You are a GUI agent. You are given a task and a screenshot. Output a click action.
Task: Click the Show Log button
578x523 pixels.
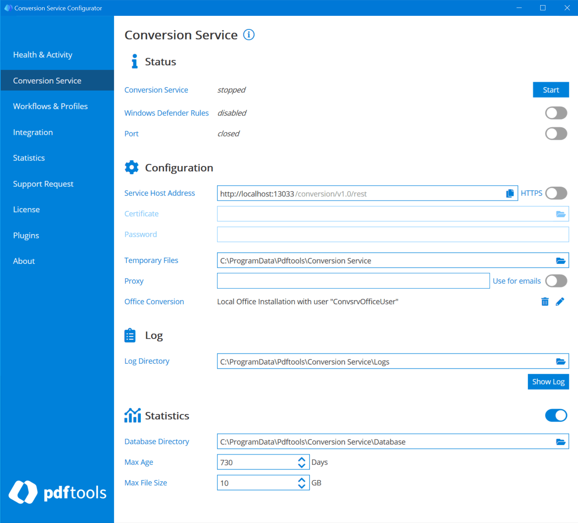tap(548, 381)
